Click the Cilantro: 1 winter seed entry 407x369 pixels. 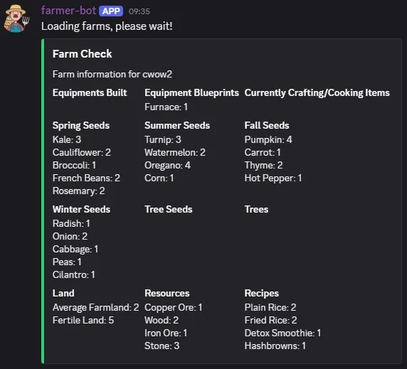click(x=74, y=274)
